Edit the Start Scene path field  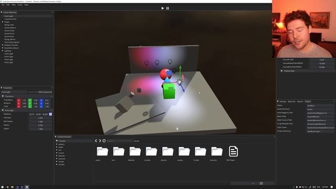click(320, 128)
